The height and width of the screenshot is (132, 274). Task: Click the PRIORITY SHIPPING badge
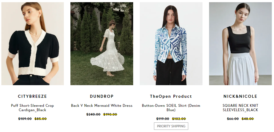pos(171,126)
